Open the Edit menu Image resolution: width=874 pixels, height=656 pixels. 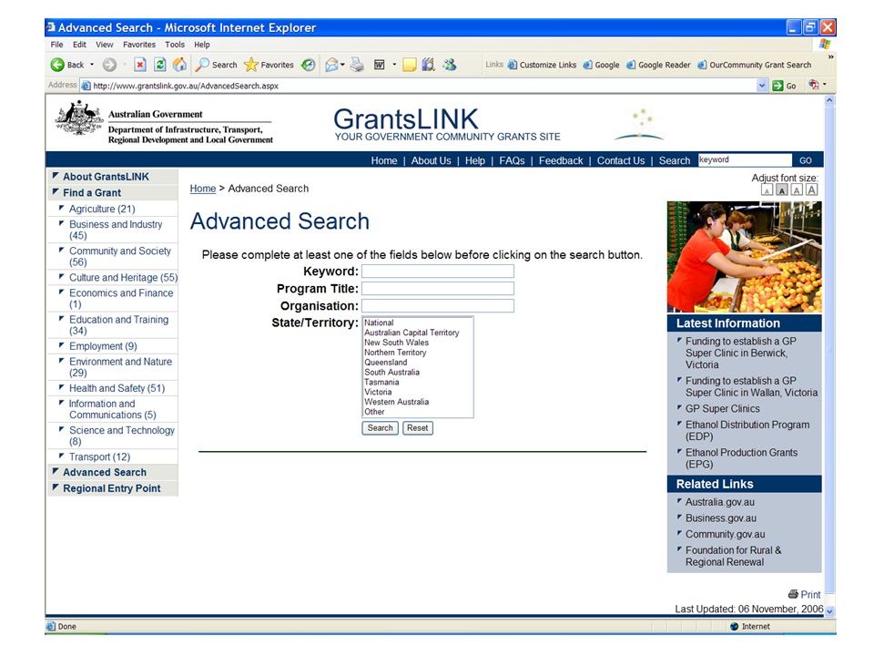pyautogui.click(x=80, y=45)
